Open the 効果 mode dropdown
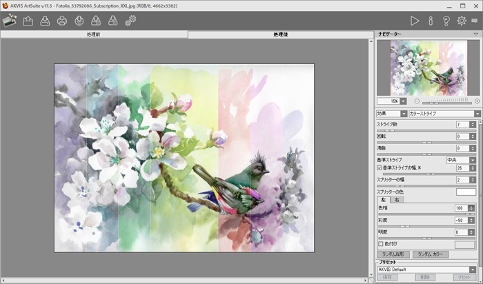Viewport: 483px width, 284px height. click(404, 114)
